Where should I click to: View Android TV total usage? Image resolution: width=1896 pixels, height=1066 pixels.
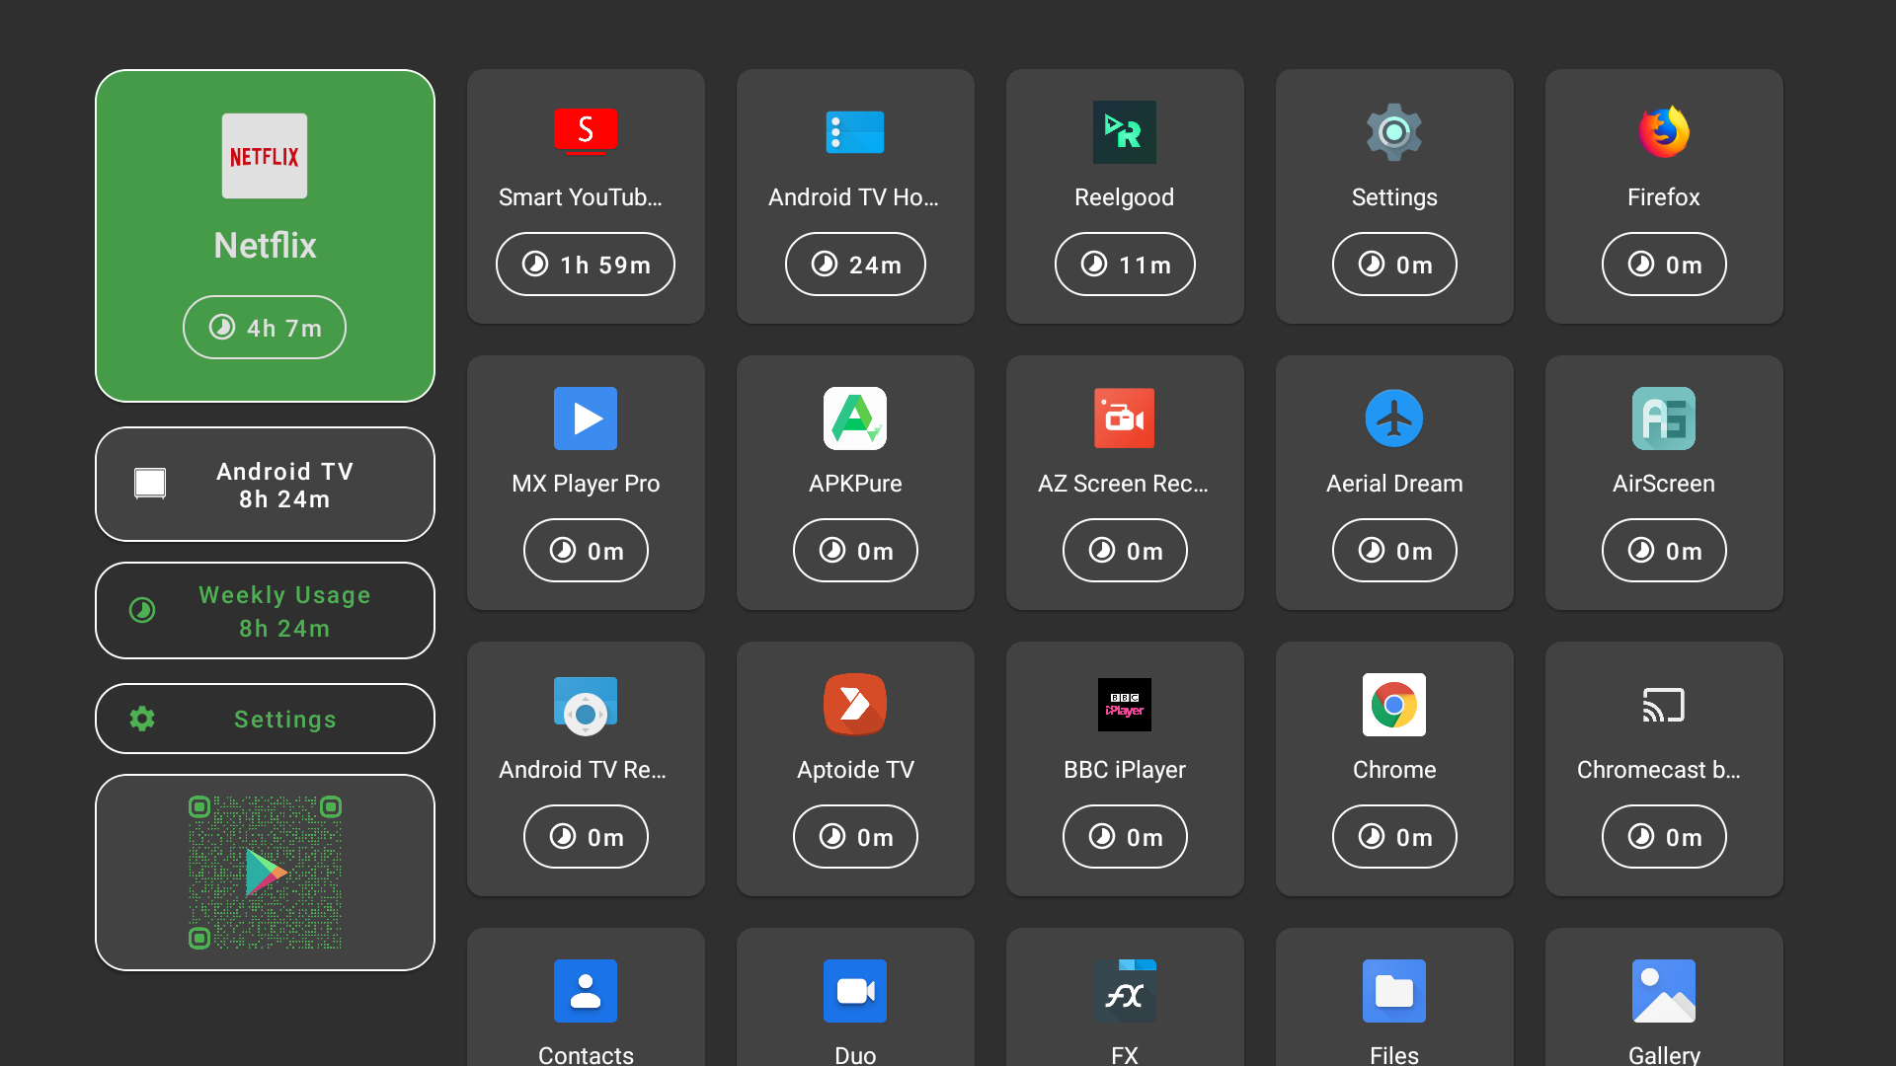(266, 485)
